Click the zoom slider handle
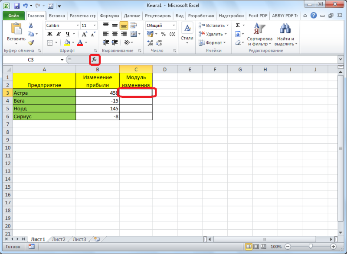The height and width of the screenshot is (254, 347). [x=311, y=246]
